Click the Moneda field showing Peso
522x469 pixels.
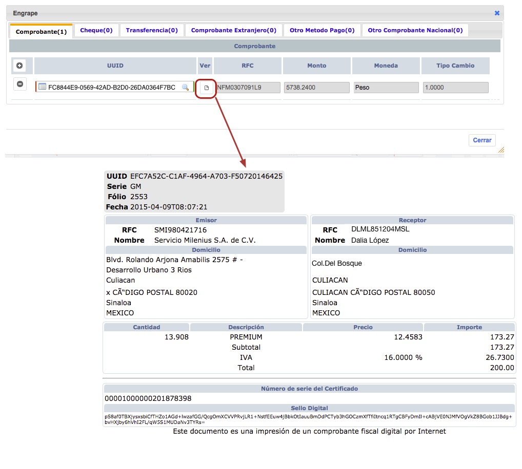pyautogui.click(x=386, y=88)
